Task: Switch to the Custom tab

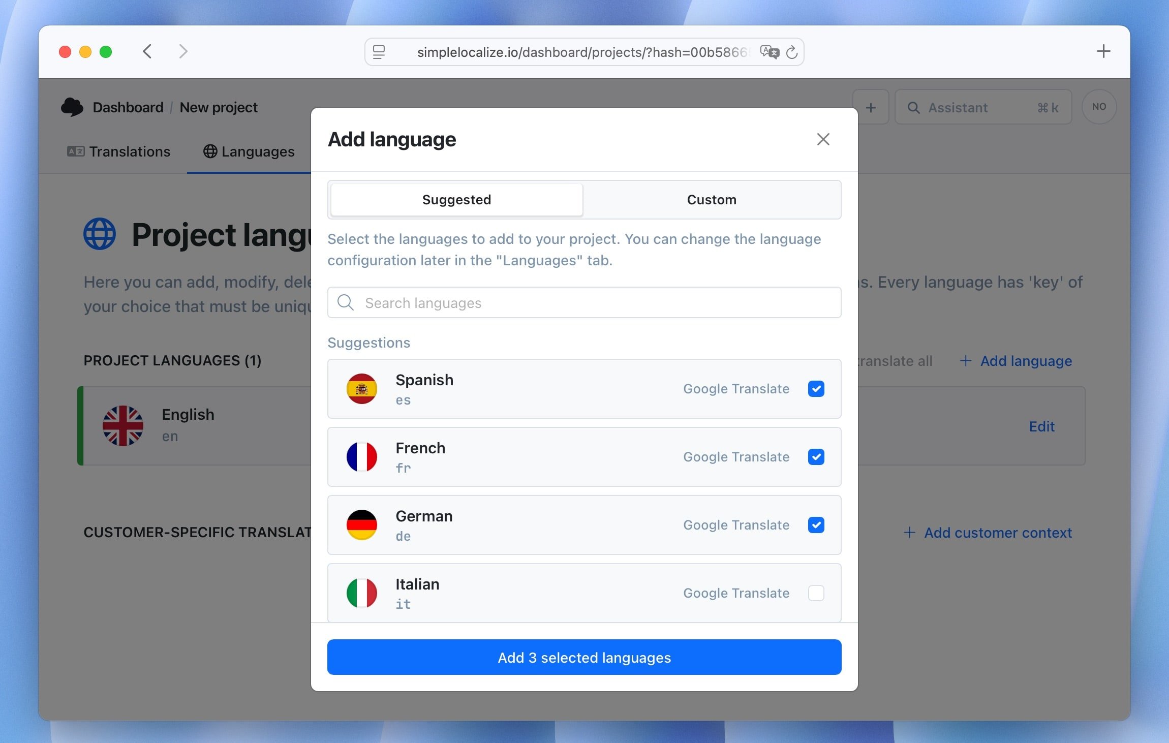Action: 712,200
